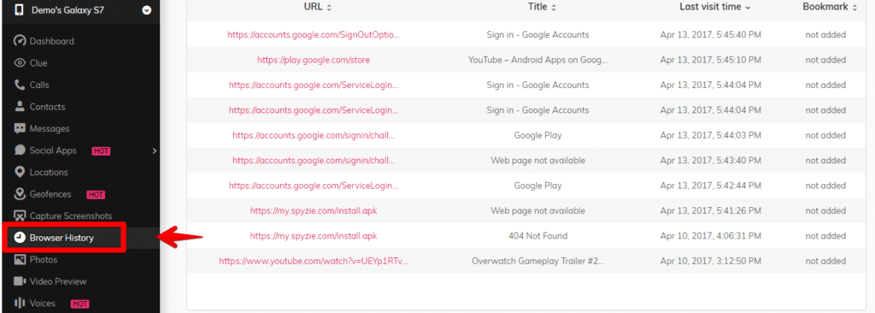
Task: Select the Capture Screenshots sidebar label
Action: click(71, 216)
